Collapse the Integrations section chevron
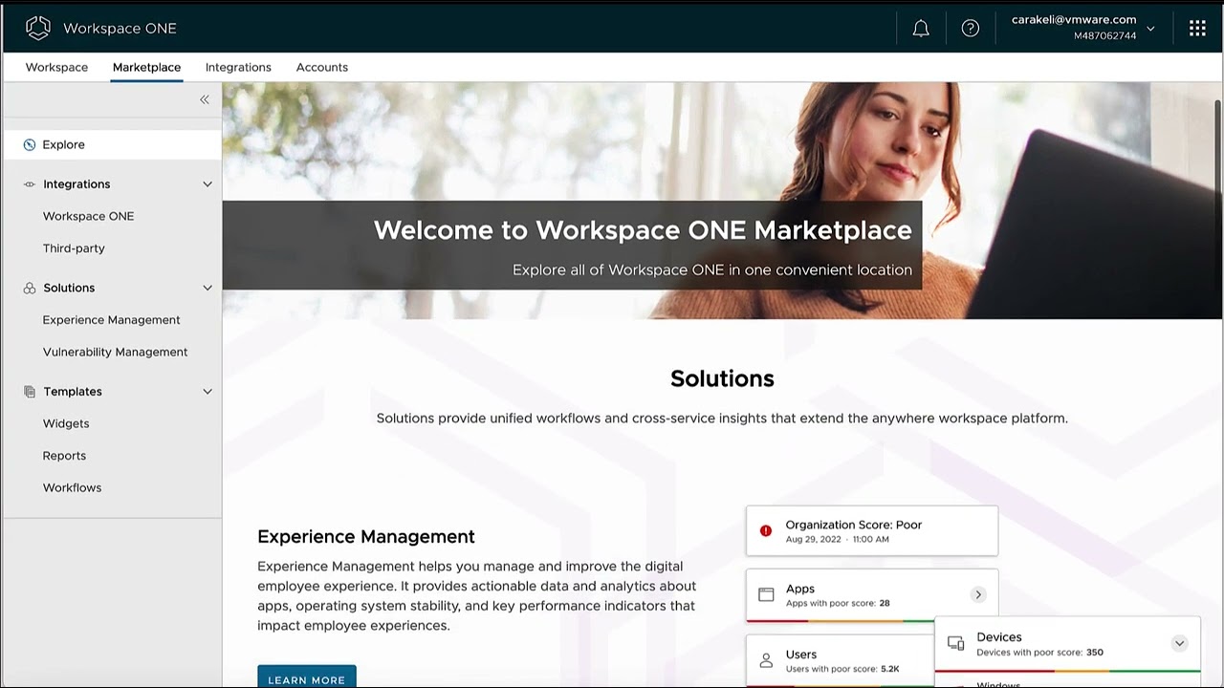Image resolution: width=1224 pixels, height=688 pixels. pos(208,184)
